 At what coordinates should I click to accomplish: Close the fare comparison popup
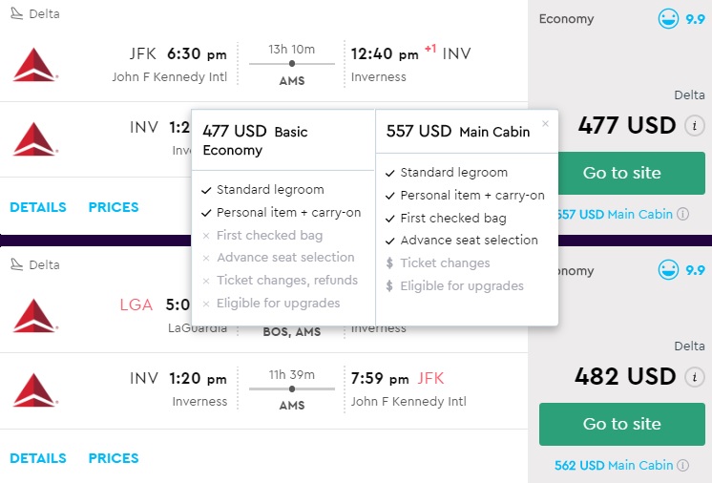pos(545,123)
